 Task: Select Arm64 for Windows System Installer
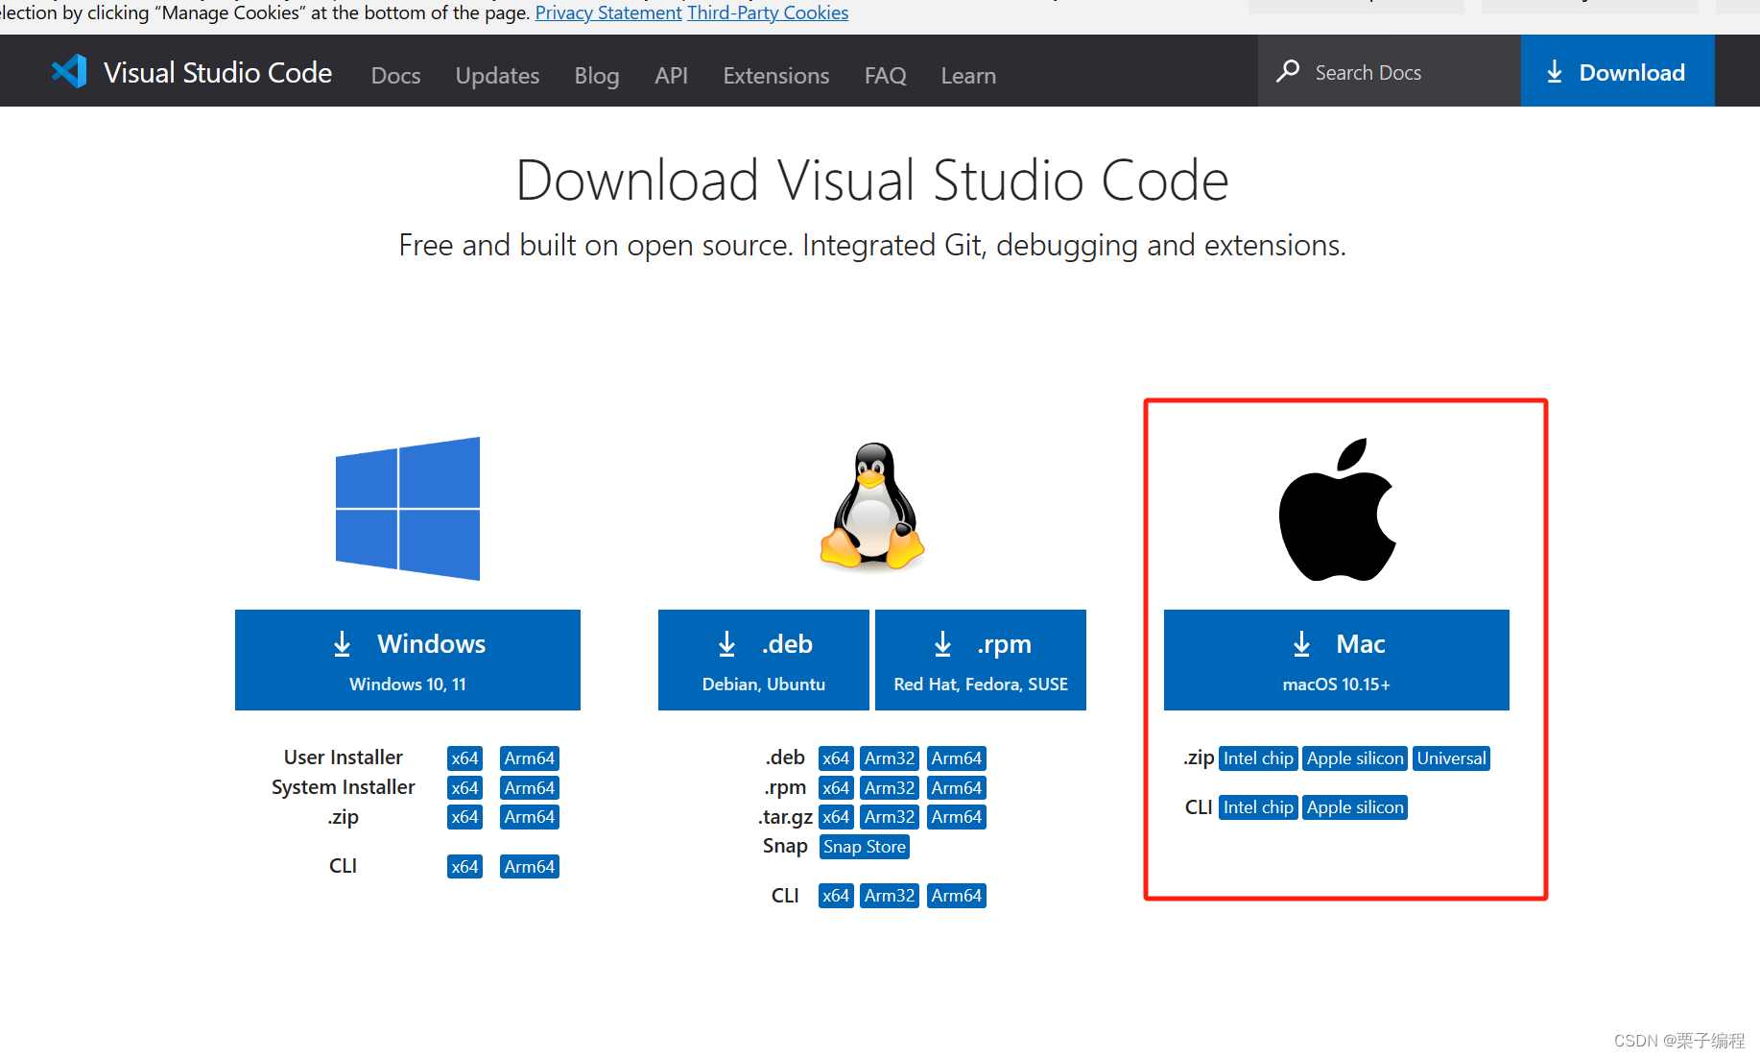[530, 788]
